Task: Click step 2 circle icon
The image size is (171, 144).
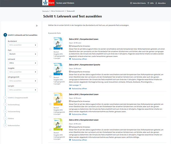Action: click(x=5, y=98)
